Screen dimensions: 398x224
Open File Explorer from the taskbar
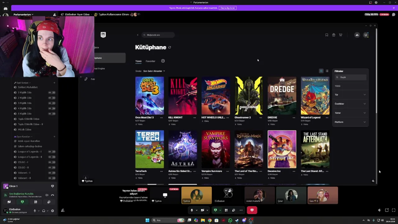click(203, 220)
